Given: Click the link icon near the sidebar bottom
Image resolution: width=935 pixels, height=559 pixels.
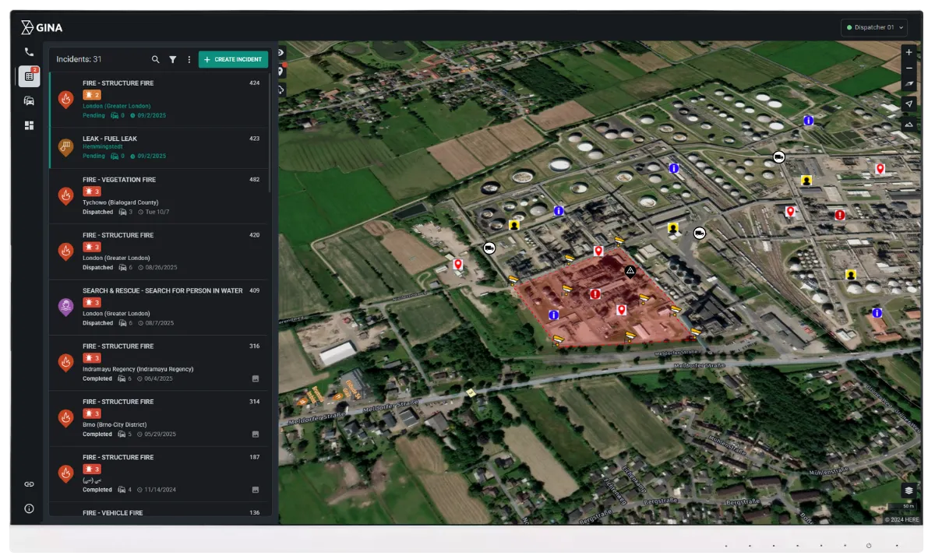Looking at the screenshot, I should point(29,483).
